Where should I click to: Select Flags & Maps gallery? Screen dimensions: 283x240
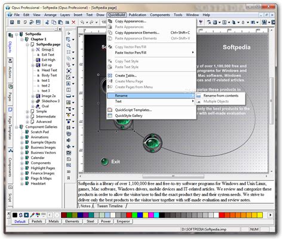pos(41,179)
